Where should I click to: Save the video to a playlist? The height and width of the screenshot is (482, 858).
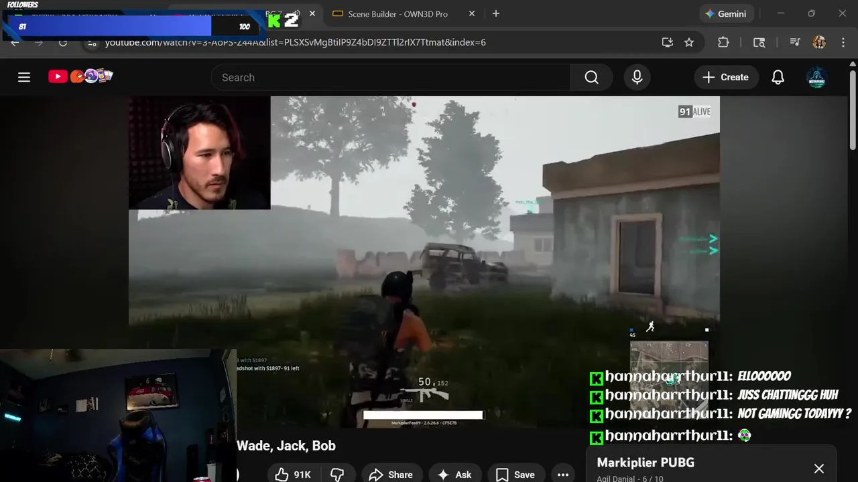[515, 474]
